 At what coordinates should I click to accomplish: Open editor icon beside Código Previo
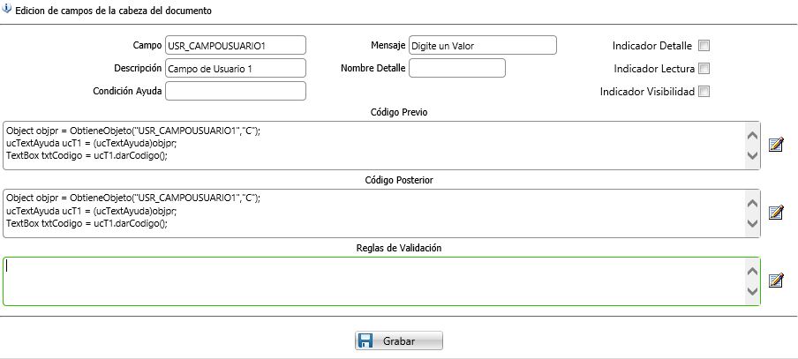click(x=776, y=145)
